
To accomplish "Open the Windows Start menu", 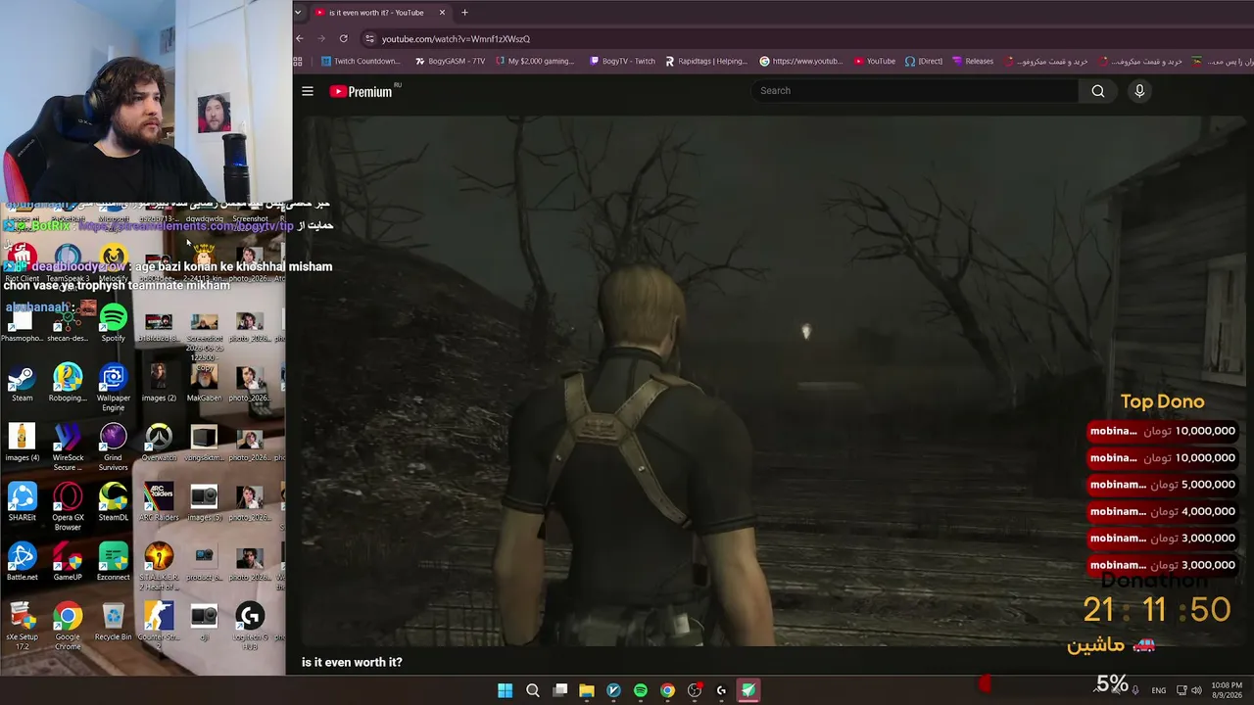I will pyautogui.click(x=505, y=690).
